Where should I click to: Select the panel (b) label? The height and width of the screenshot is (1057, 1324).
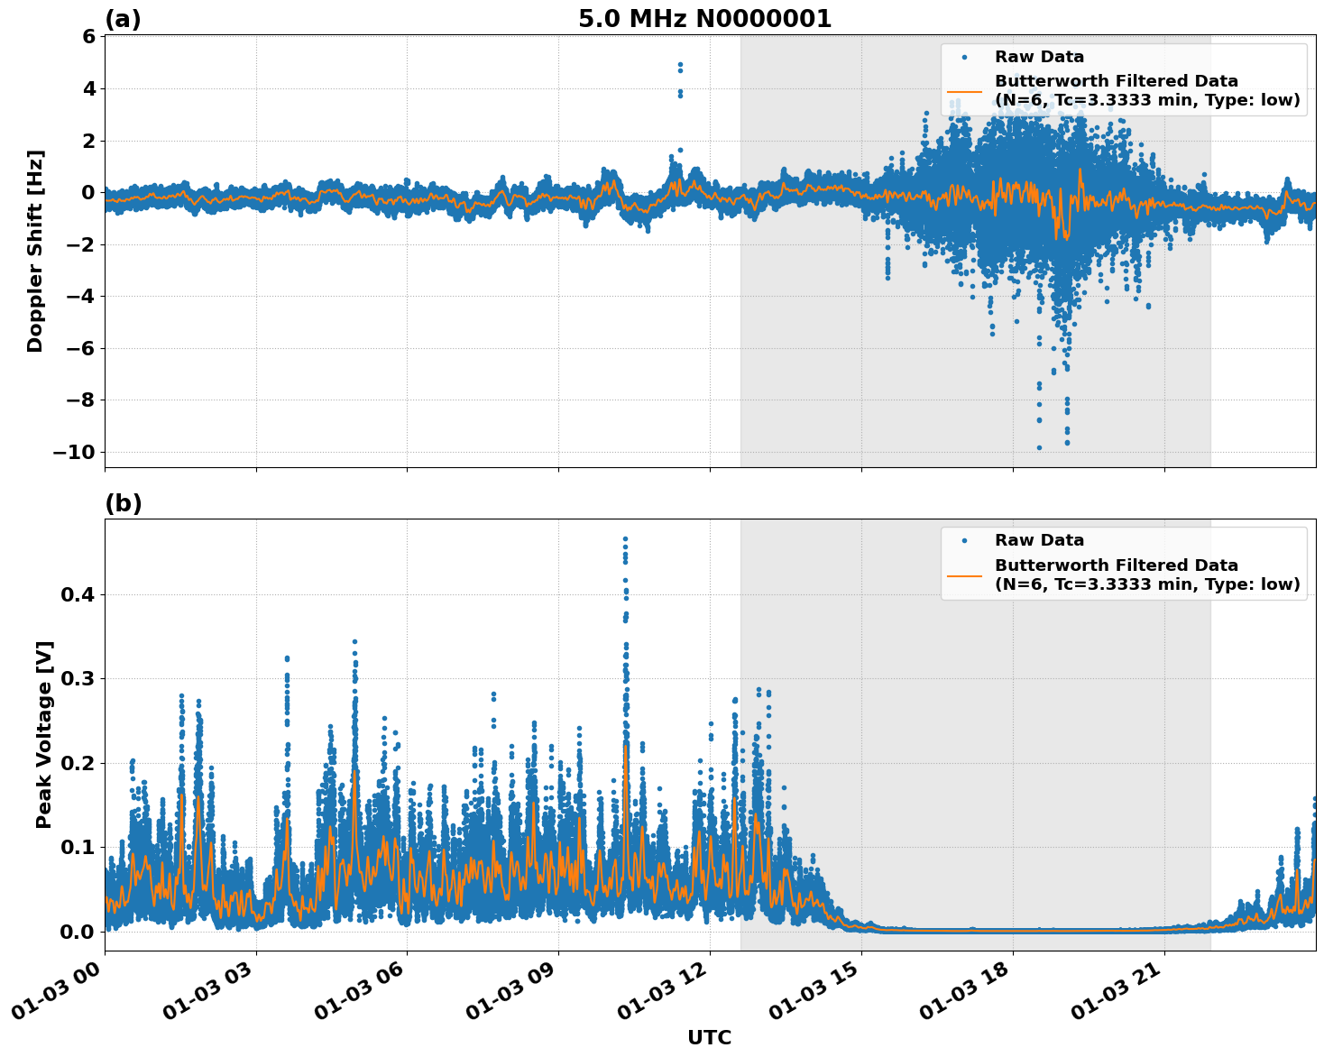tap(123, 502)
